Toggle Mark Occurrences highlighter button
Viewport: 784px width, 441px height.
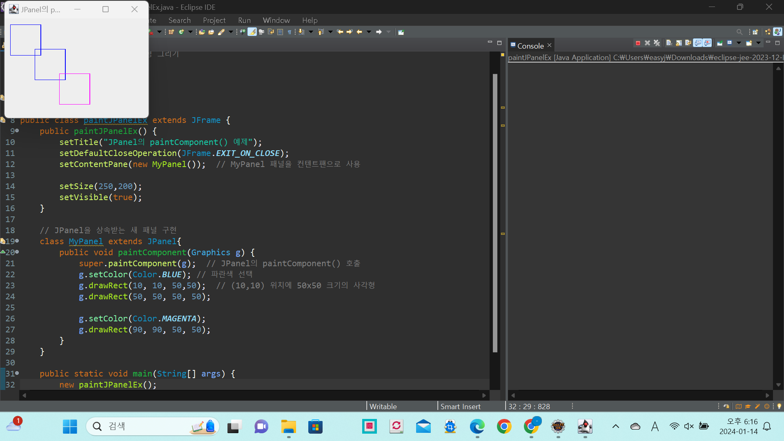(252, 32)
